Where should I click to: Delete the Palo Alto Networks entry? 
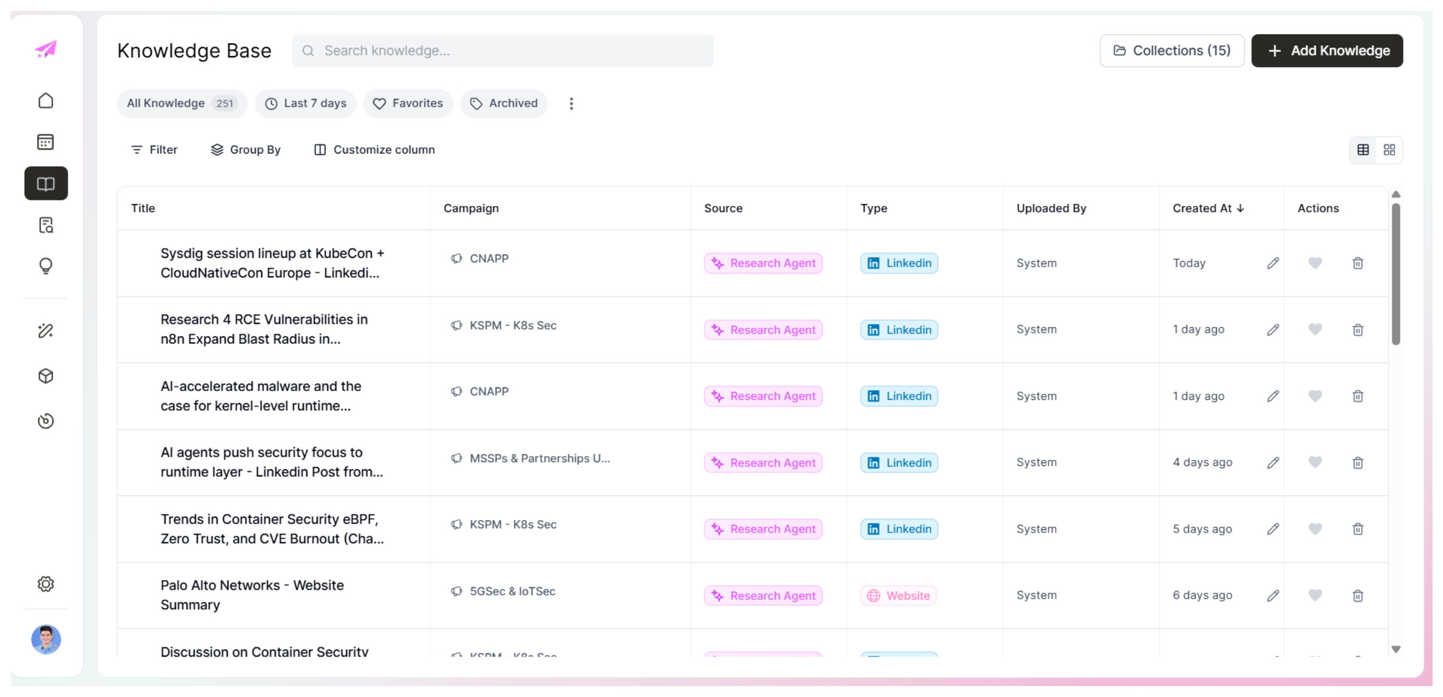(1358, 595)
